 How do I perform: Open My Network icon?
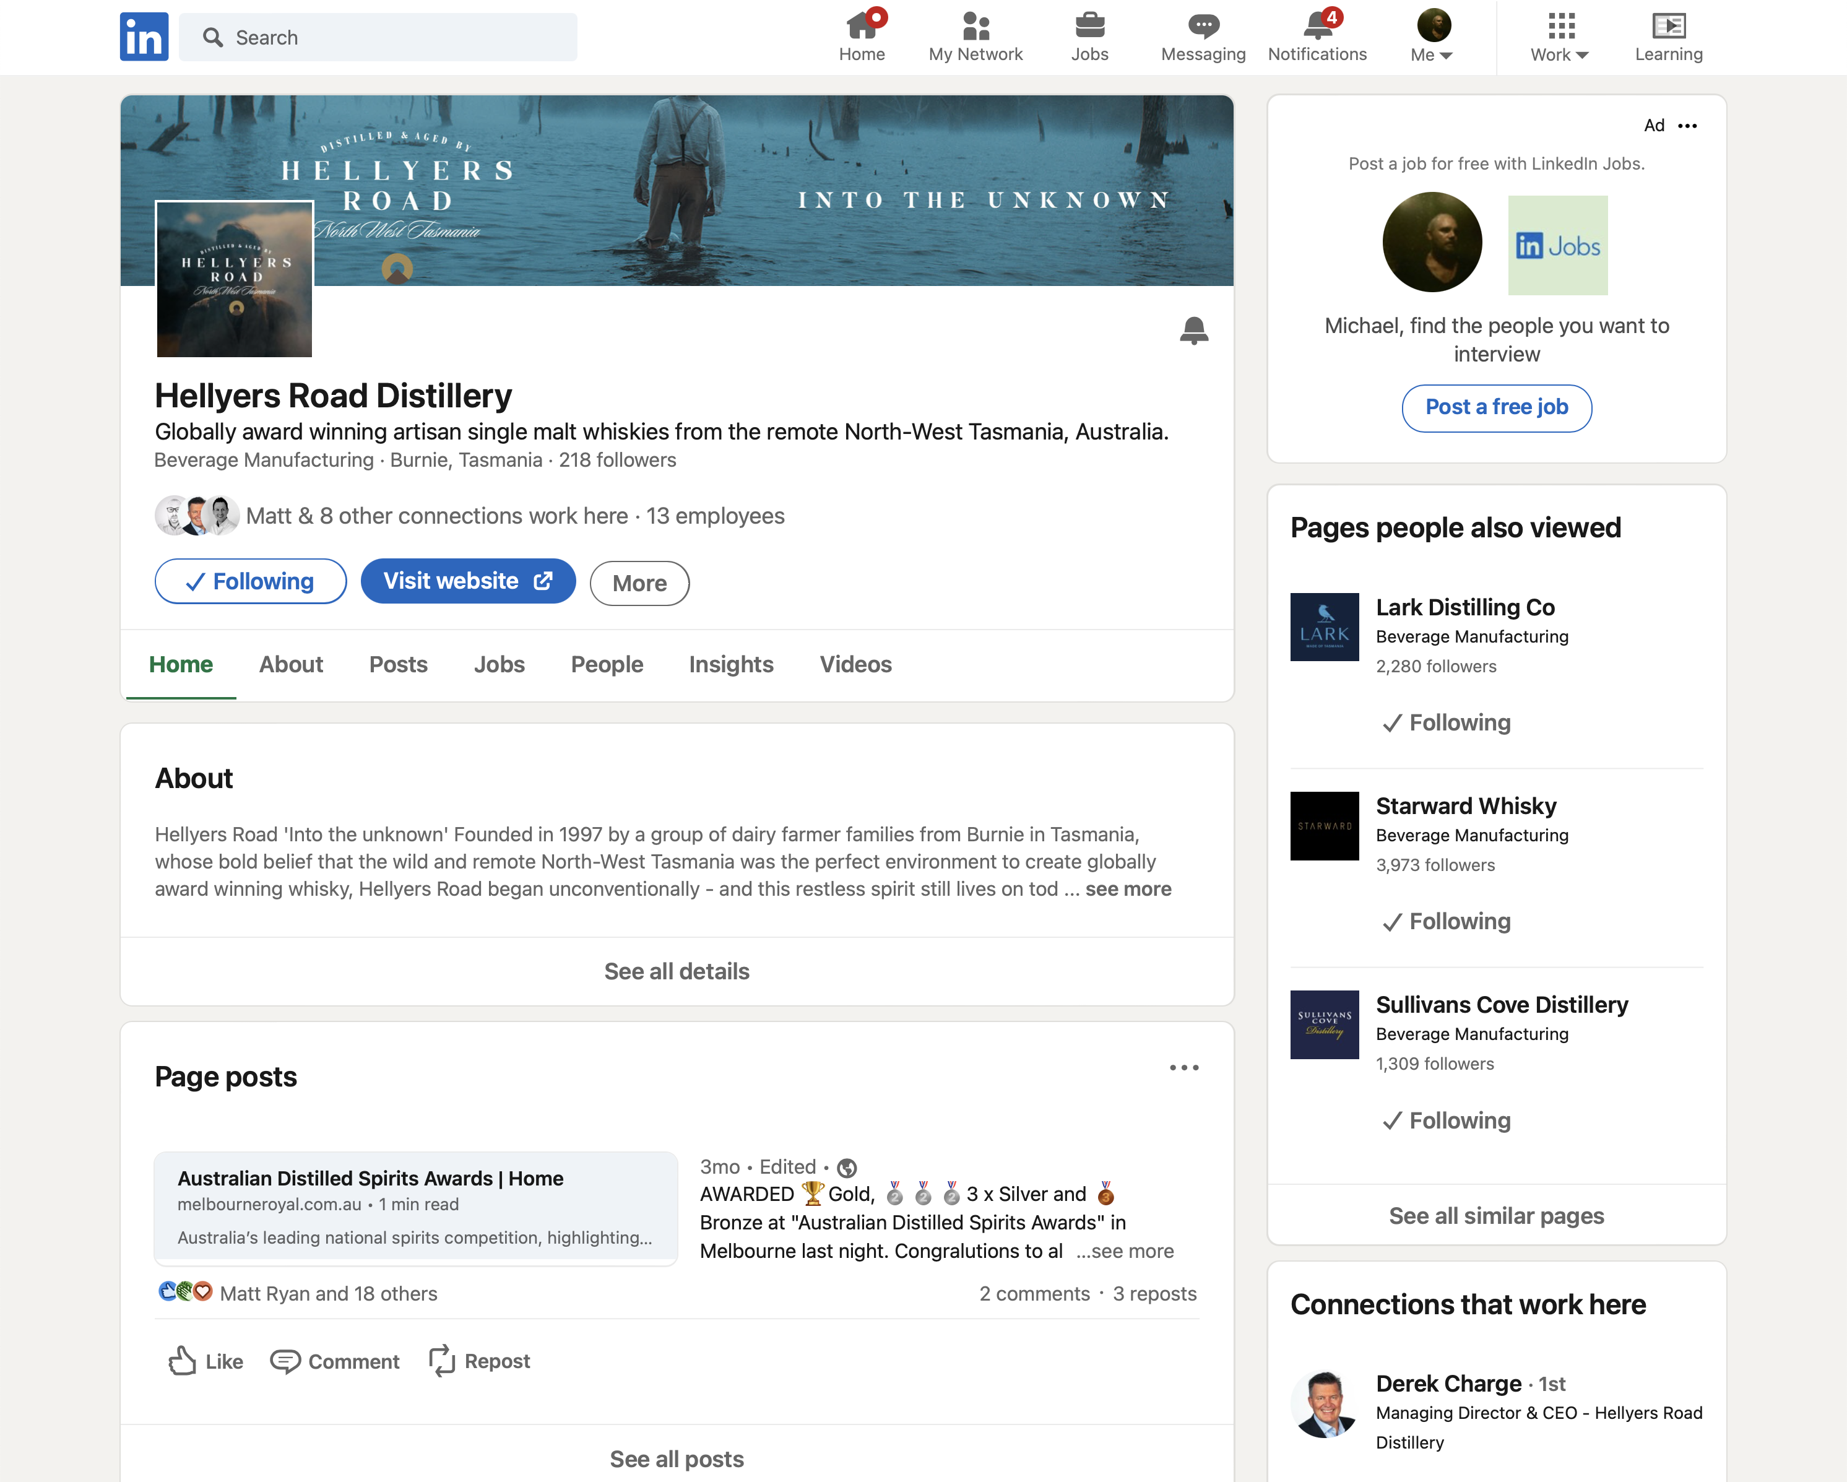(975, 37)
